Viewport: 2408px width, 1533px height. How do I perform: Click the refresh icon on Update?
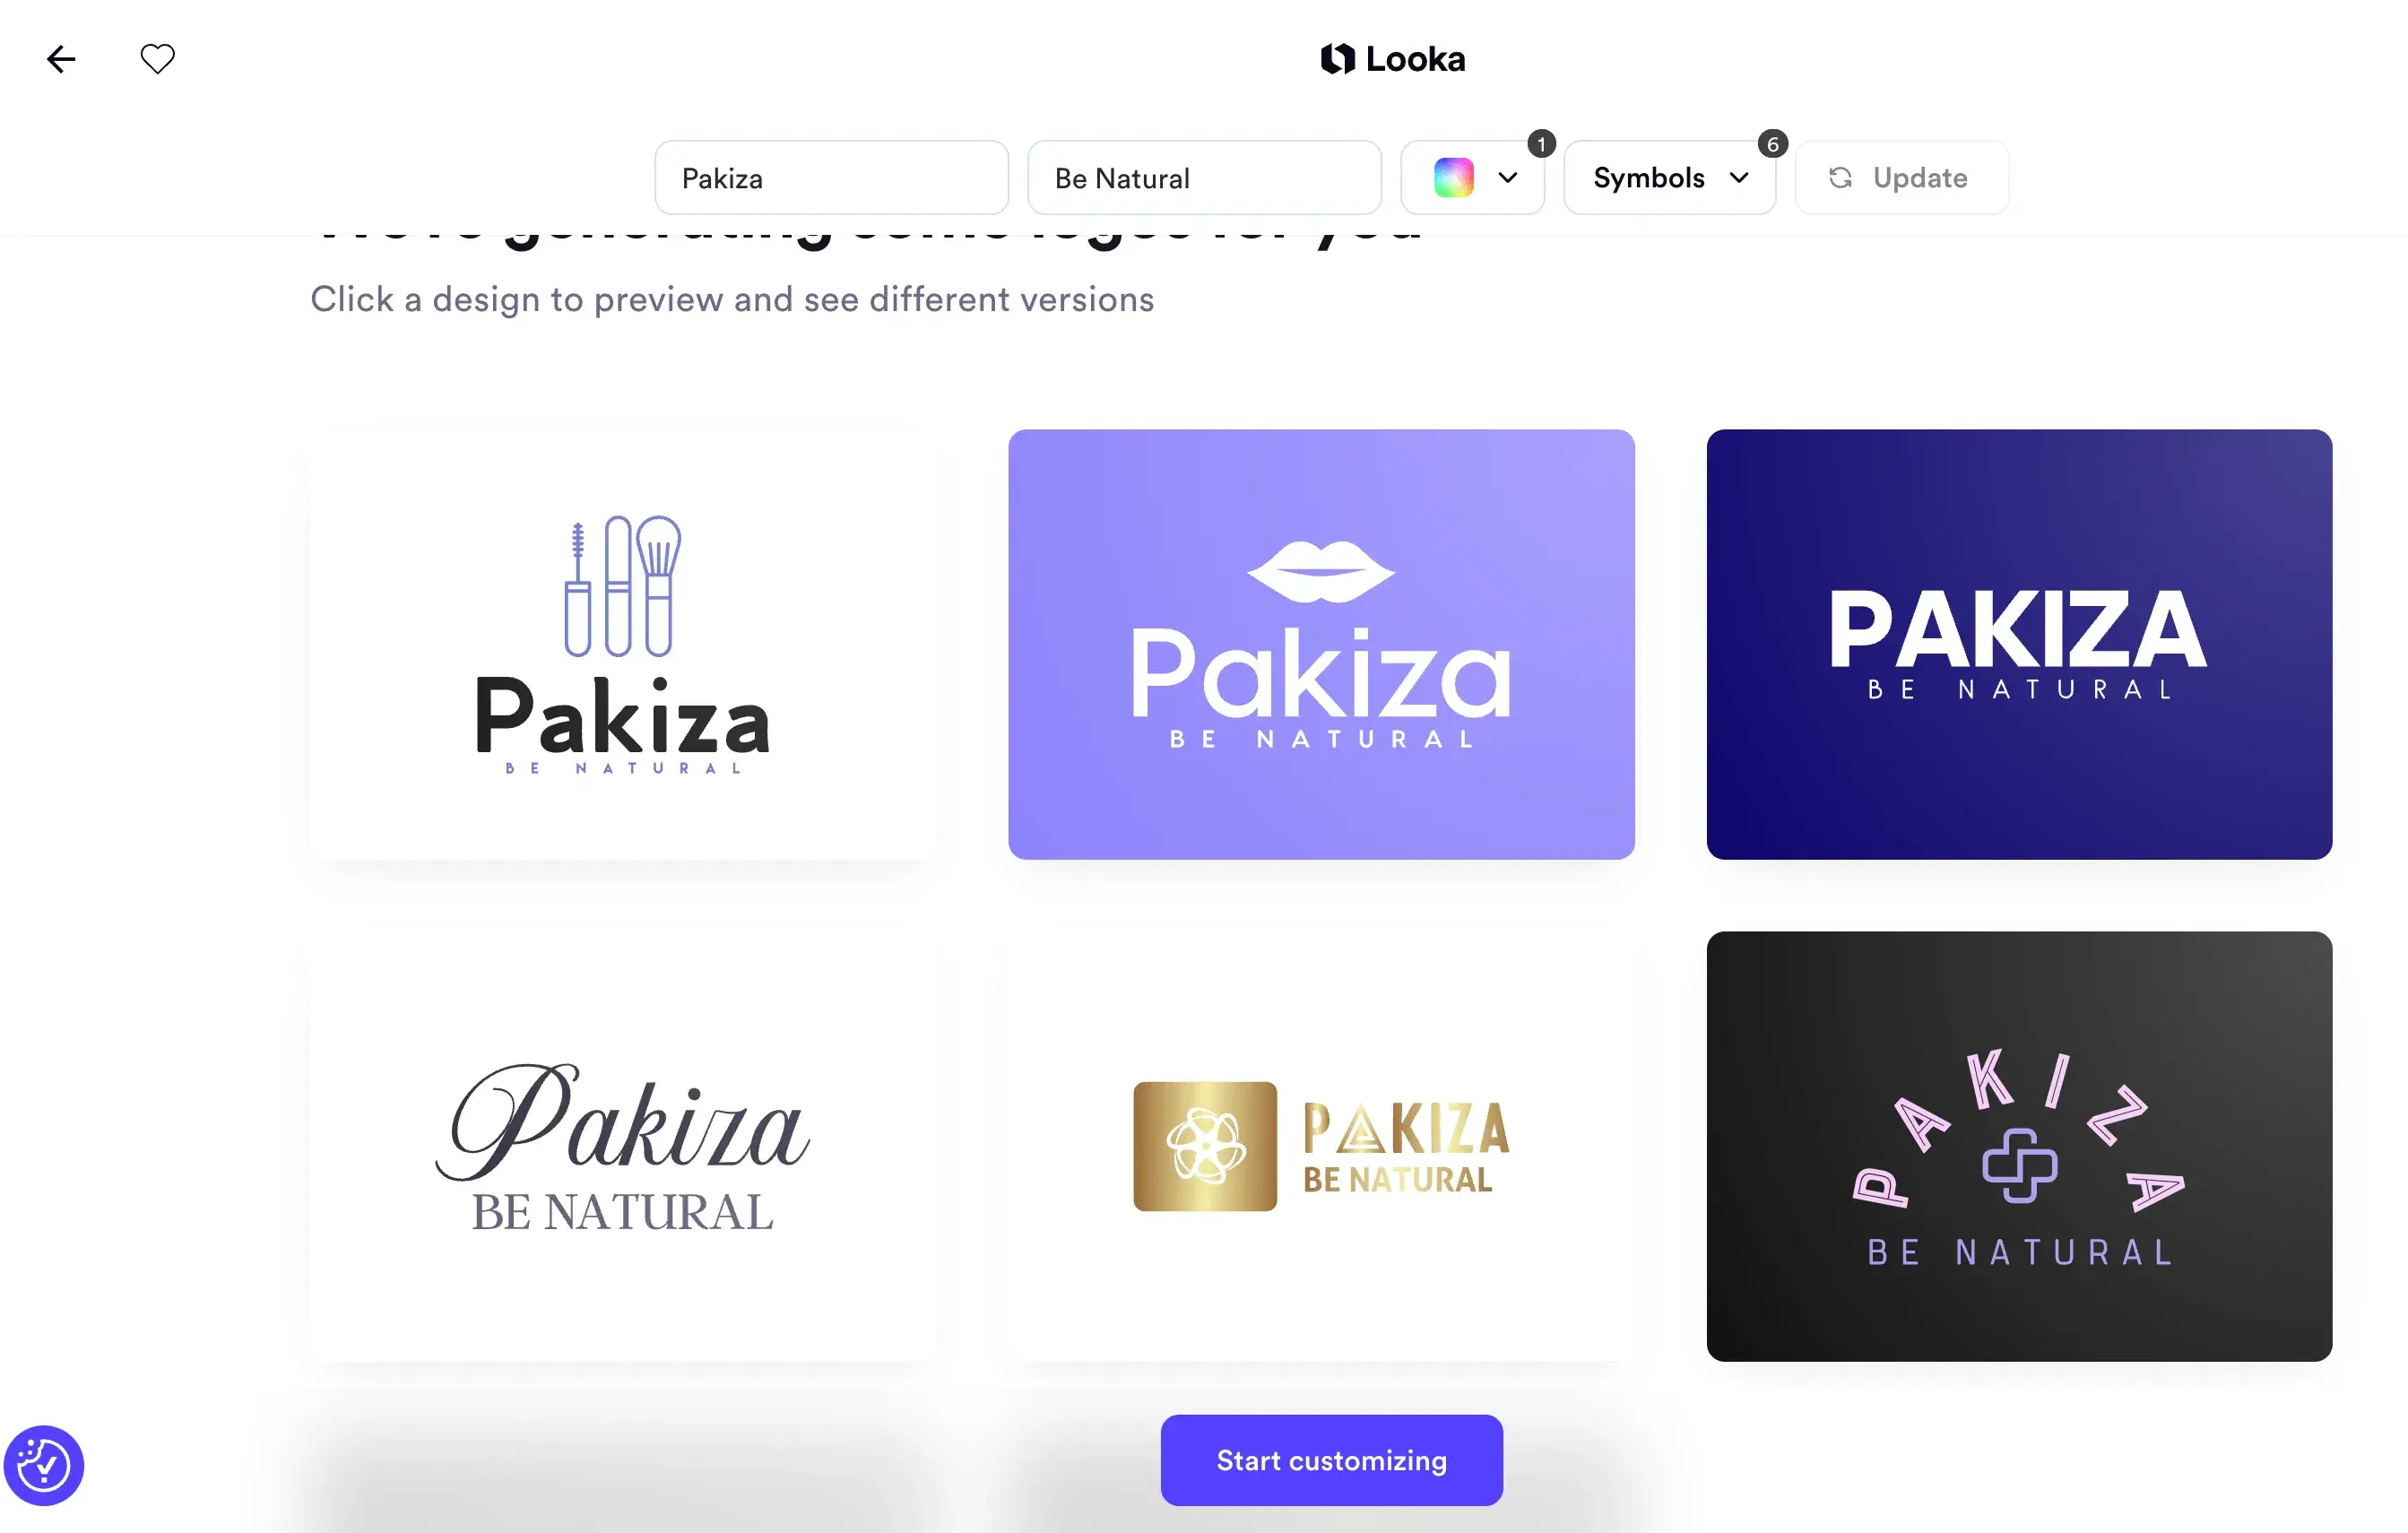pyautogui.click(x=1840, y=177)
